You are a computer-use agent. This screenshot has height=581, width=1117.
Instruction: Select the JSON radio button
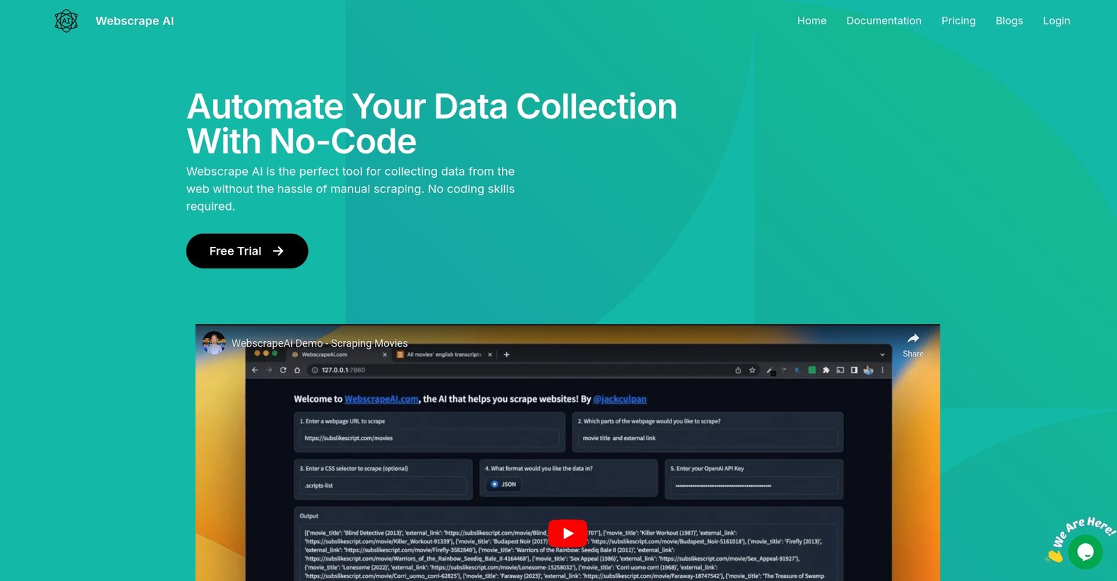click(x=495, y=484)
